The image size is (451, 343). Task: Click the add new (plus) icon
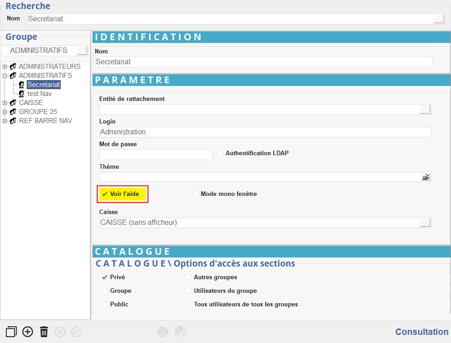pos(28,332)
